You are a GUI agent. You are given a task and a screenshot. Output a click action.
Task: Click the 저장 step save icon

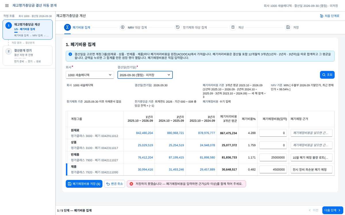click(x=288, y=27)
